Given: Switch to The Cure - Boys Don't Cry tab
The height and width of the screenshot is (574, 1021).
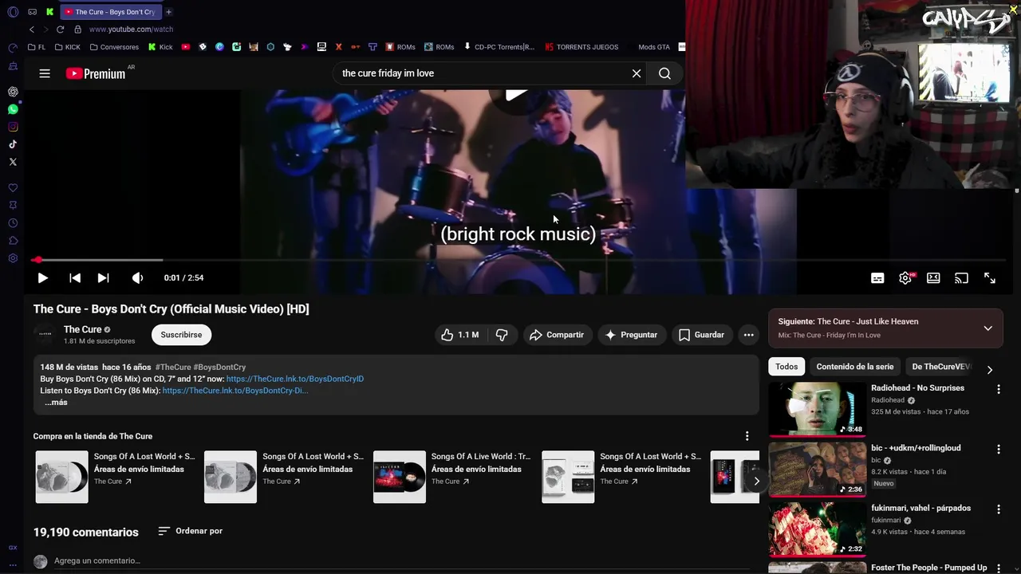Looking at the screenshot, I should coord(110,12).
